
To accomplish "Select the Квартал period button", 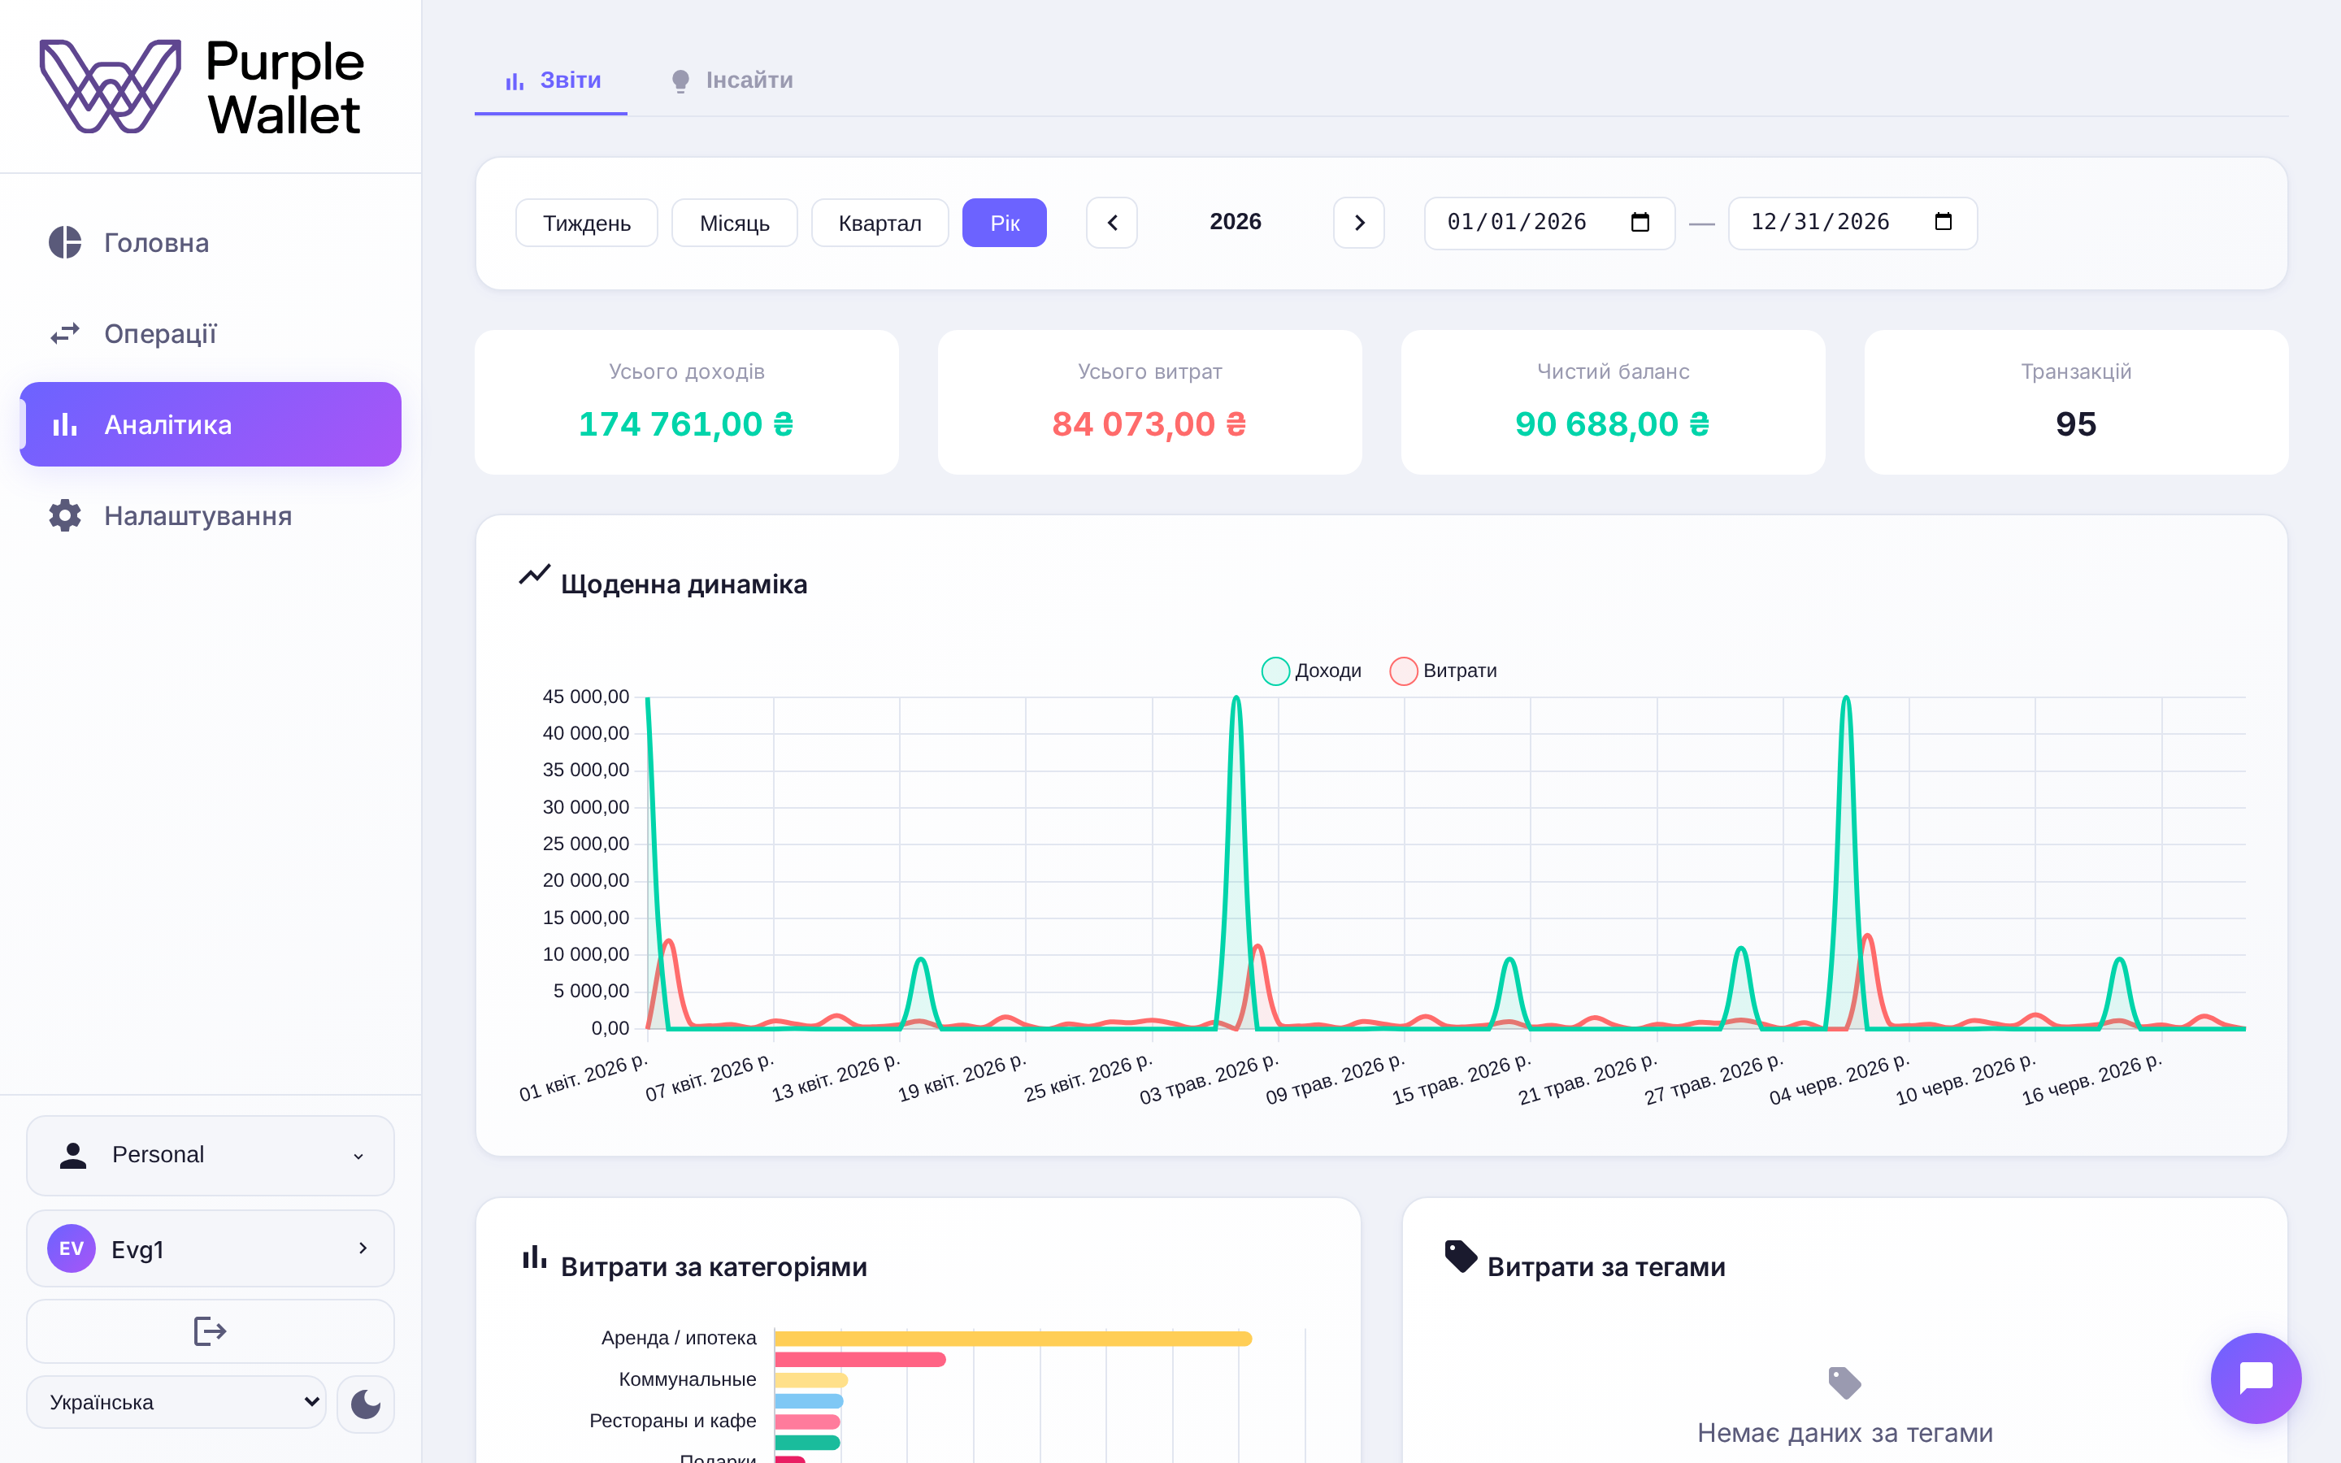I will click(x=880, y=224).
